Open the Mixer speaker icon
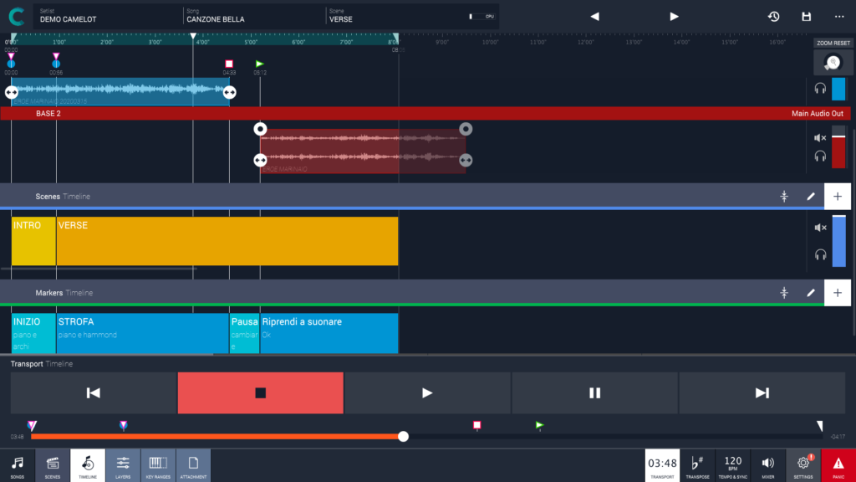Image resolution: width=856 pixels, height=482 pixels. 768,464
